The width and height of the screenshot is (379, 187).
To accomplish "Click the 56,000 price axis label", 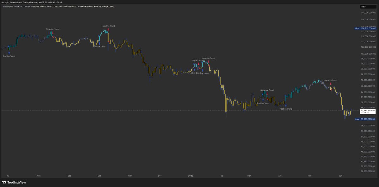I will coord(368,125).
